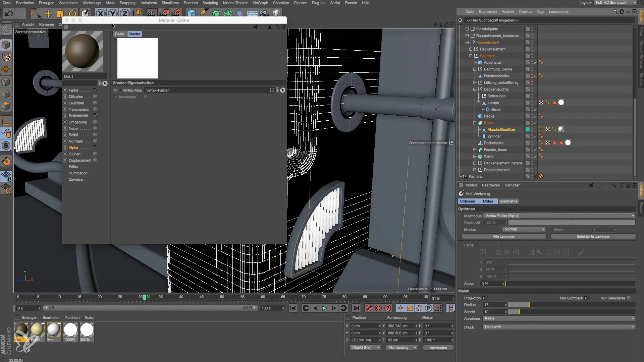Click the Record Active Objects button
Screen dimensions: 644x362
pos(369,308)
